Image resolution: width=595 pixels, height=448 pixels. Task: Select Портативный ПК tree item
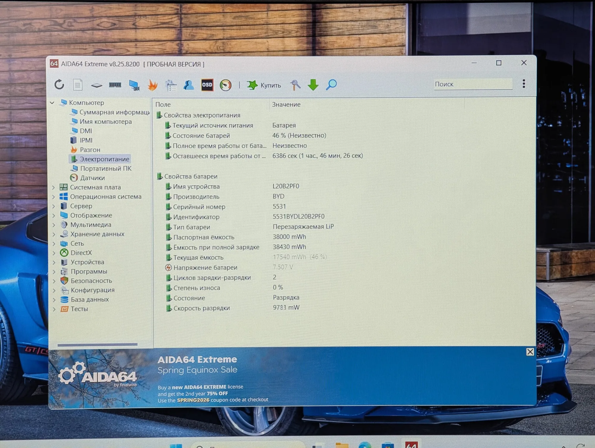[101, 168]
